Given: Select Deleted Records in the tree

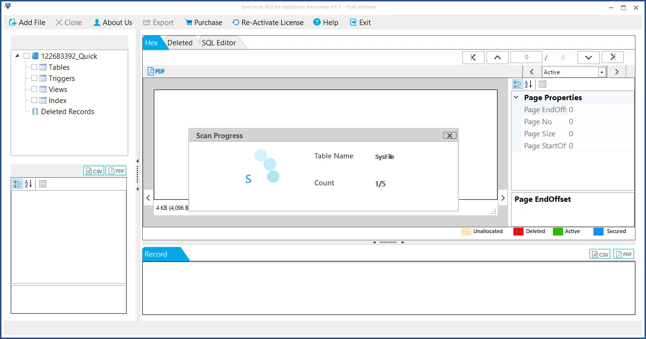Looking at the screenshot, I should coord(67,112).
